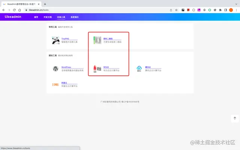Toggle the browser side panel icon
The image size is (240, 150).
[225, 10]
